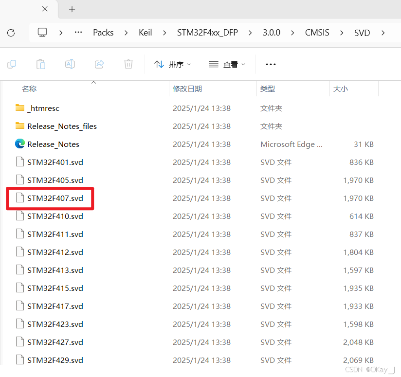Click the rename icon in toolbar
Image resolution: width=401 pixels, height=377 pixels.
coord(70,64)
